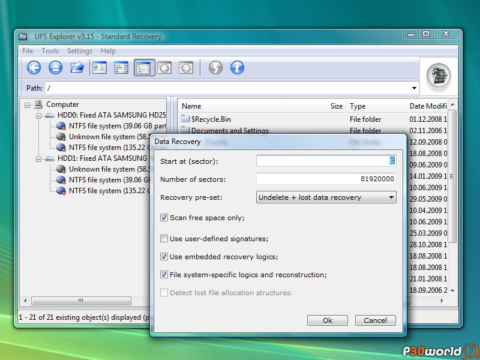Click the cube logo icon at right
This screenshot has height=360, width=480.
point(439,76)
